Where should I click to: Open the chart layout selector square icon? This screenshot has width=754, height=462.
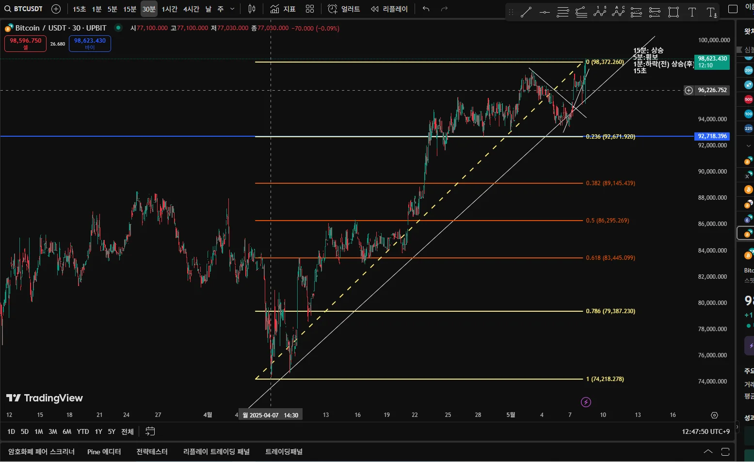[733, 9]
